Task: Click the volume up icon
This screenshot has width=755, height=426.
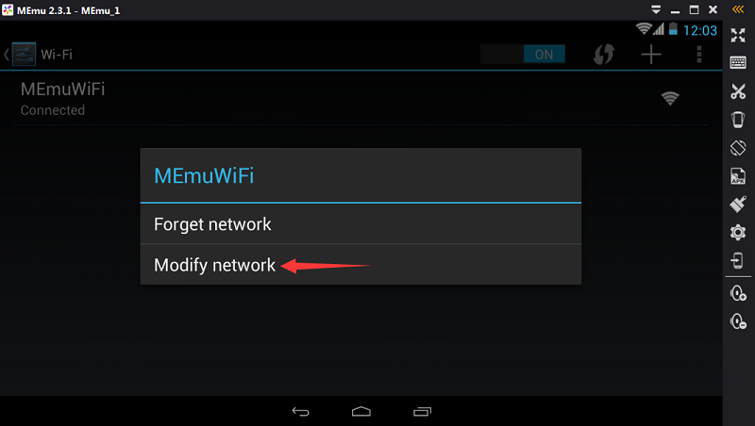Action: [738, 293]
